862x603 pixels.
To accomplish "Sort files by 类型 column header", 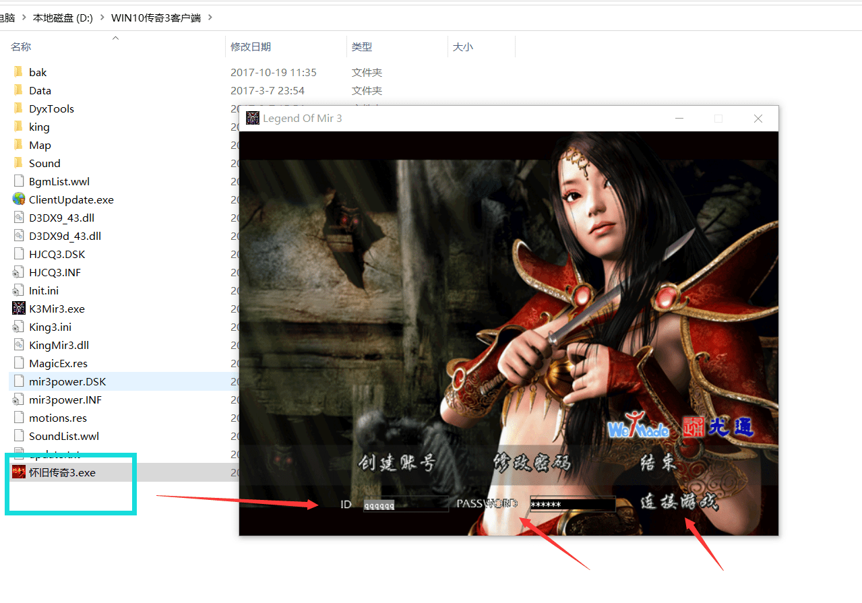I will 361,46.
